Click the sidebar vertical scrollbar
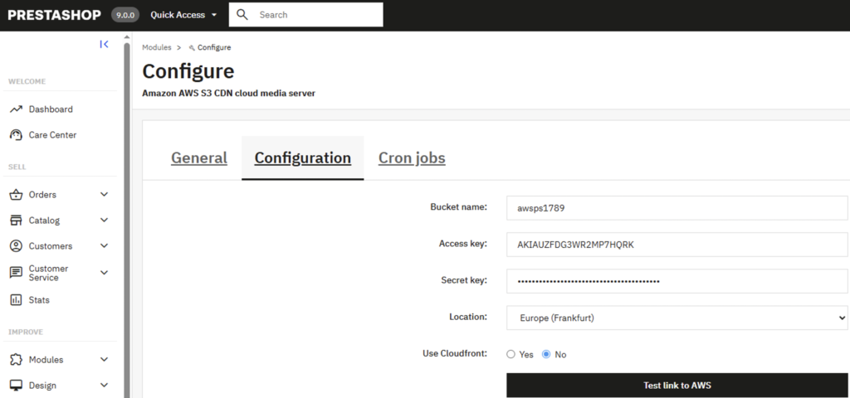 click(x=127, y=219)
